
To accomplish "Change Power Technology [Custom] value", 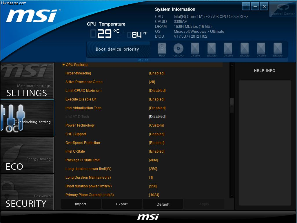I will point(156,125).
